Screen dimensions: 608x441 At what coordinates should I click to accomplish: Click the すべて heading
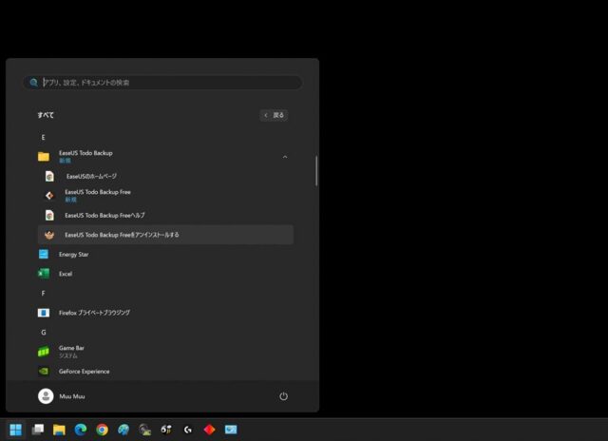tap(46, 115)
